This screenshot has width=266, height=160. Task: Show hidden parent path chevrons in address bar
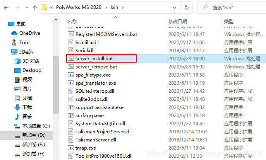(51, 7)
